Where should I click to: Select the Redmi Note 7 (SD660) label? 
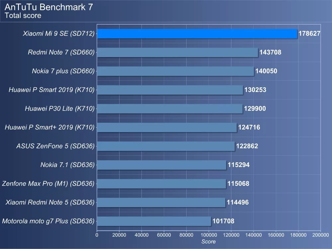[x=61, y=52]
